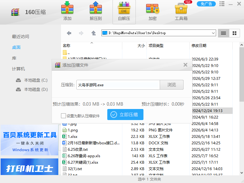Open 本地磁盘 (C:) drive
Image resolution: width=244 pixels, height=183 pixels.
[36, 80]
